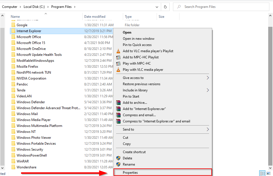Click the Pandoc folder icon

[13, 84]
